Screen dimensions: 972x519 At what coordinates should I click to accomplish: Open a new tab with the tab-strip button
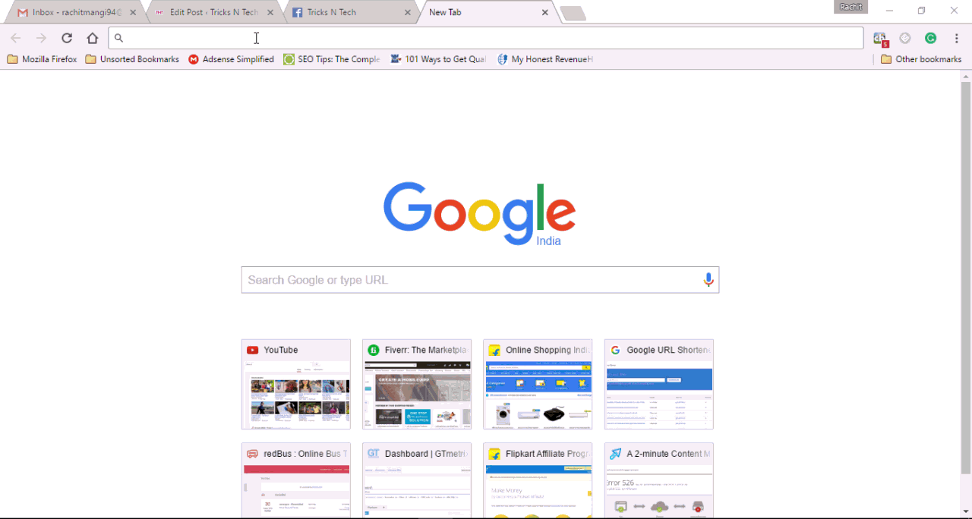(573, 13)
